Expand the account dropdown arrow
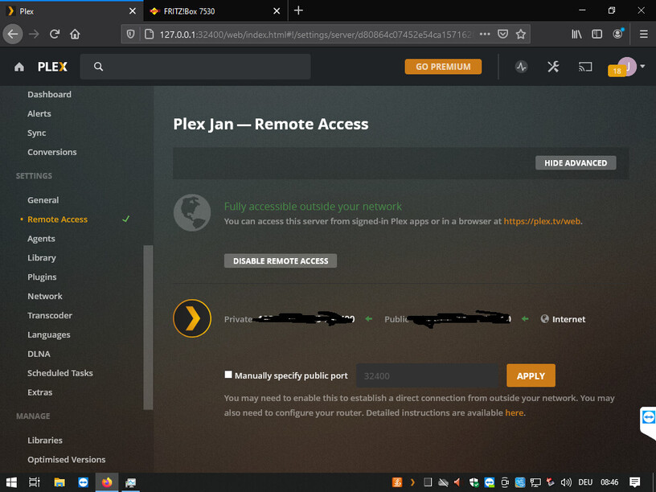Viewport: 656px width, 492px height. point(642,66)
